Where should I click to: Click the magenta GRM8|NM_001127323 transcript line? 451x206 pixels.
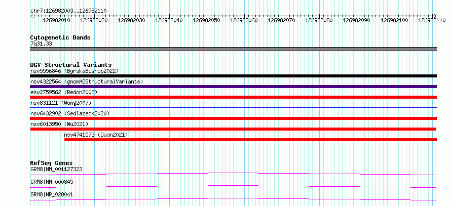(233, 174)
